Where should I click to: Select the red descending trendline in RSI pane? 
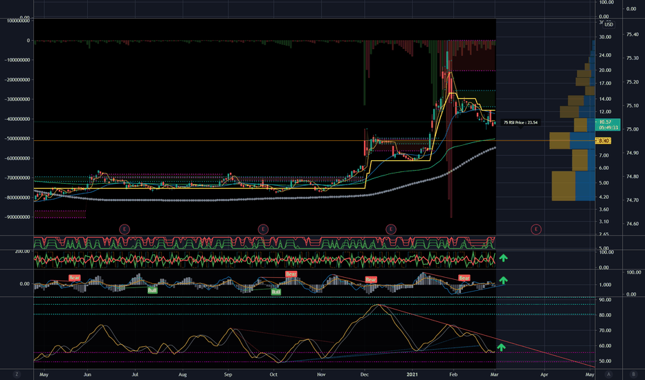pyautogui.click(x=487, y=336)
